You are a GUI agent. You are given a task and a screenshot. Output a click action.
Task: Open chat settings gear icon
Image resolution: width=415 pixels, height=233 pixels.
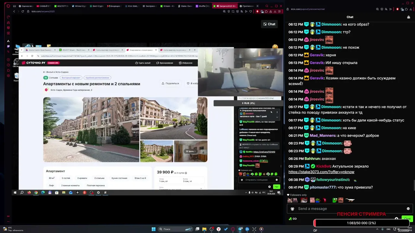pyautogui.click(x=396, y=219)
